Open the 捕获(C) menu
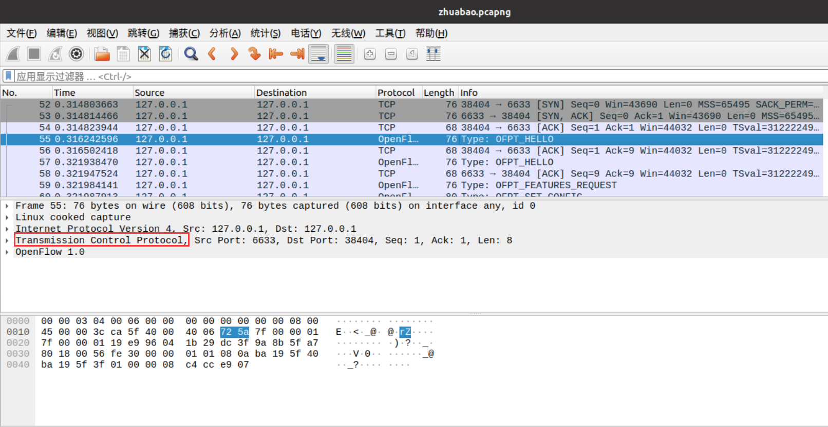 click(x=184, y=33)
